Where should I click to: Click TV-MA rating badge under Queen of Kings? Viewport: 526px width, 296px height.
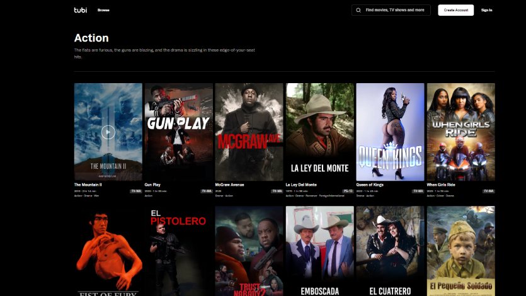click(418, 191)
